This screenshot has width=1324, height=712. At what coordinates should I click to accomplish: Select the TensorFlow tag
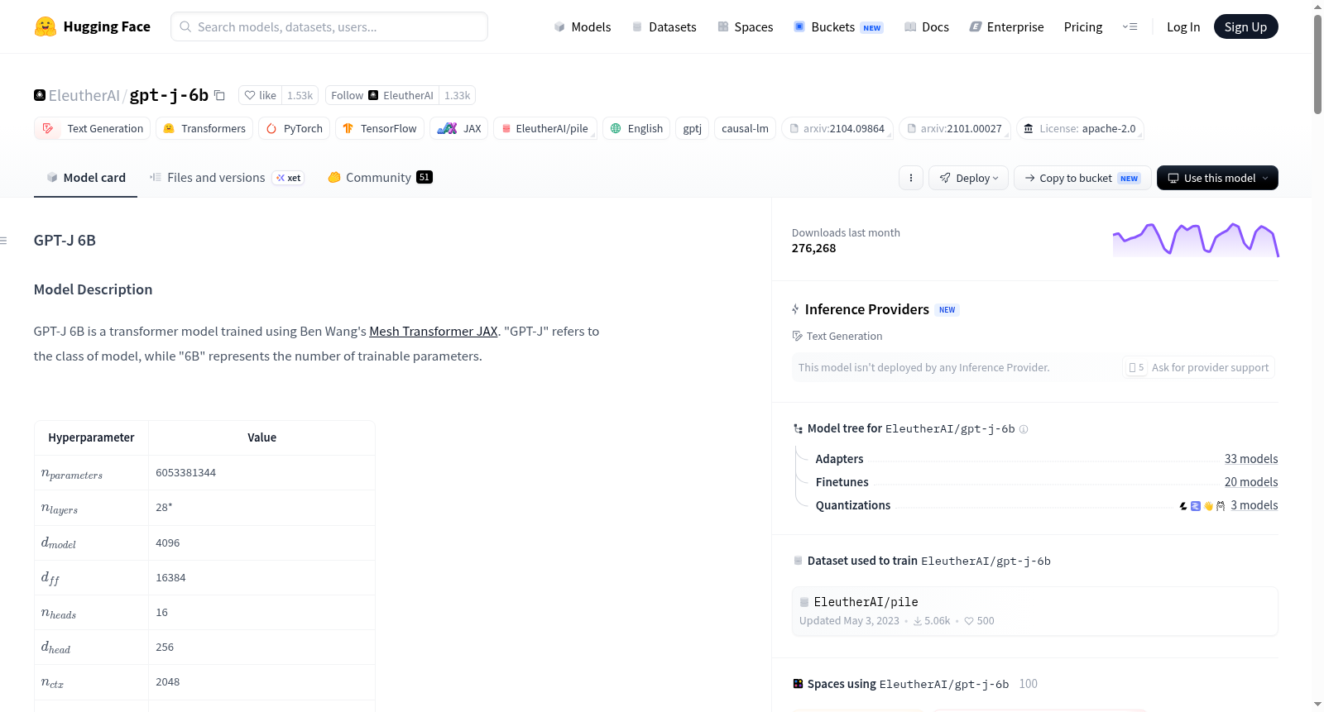coord(380,128)
